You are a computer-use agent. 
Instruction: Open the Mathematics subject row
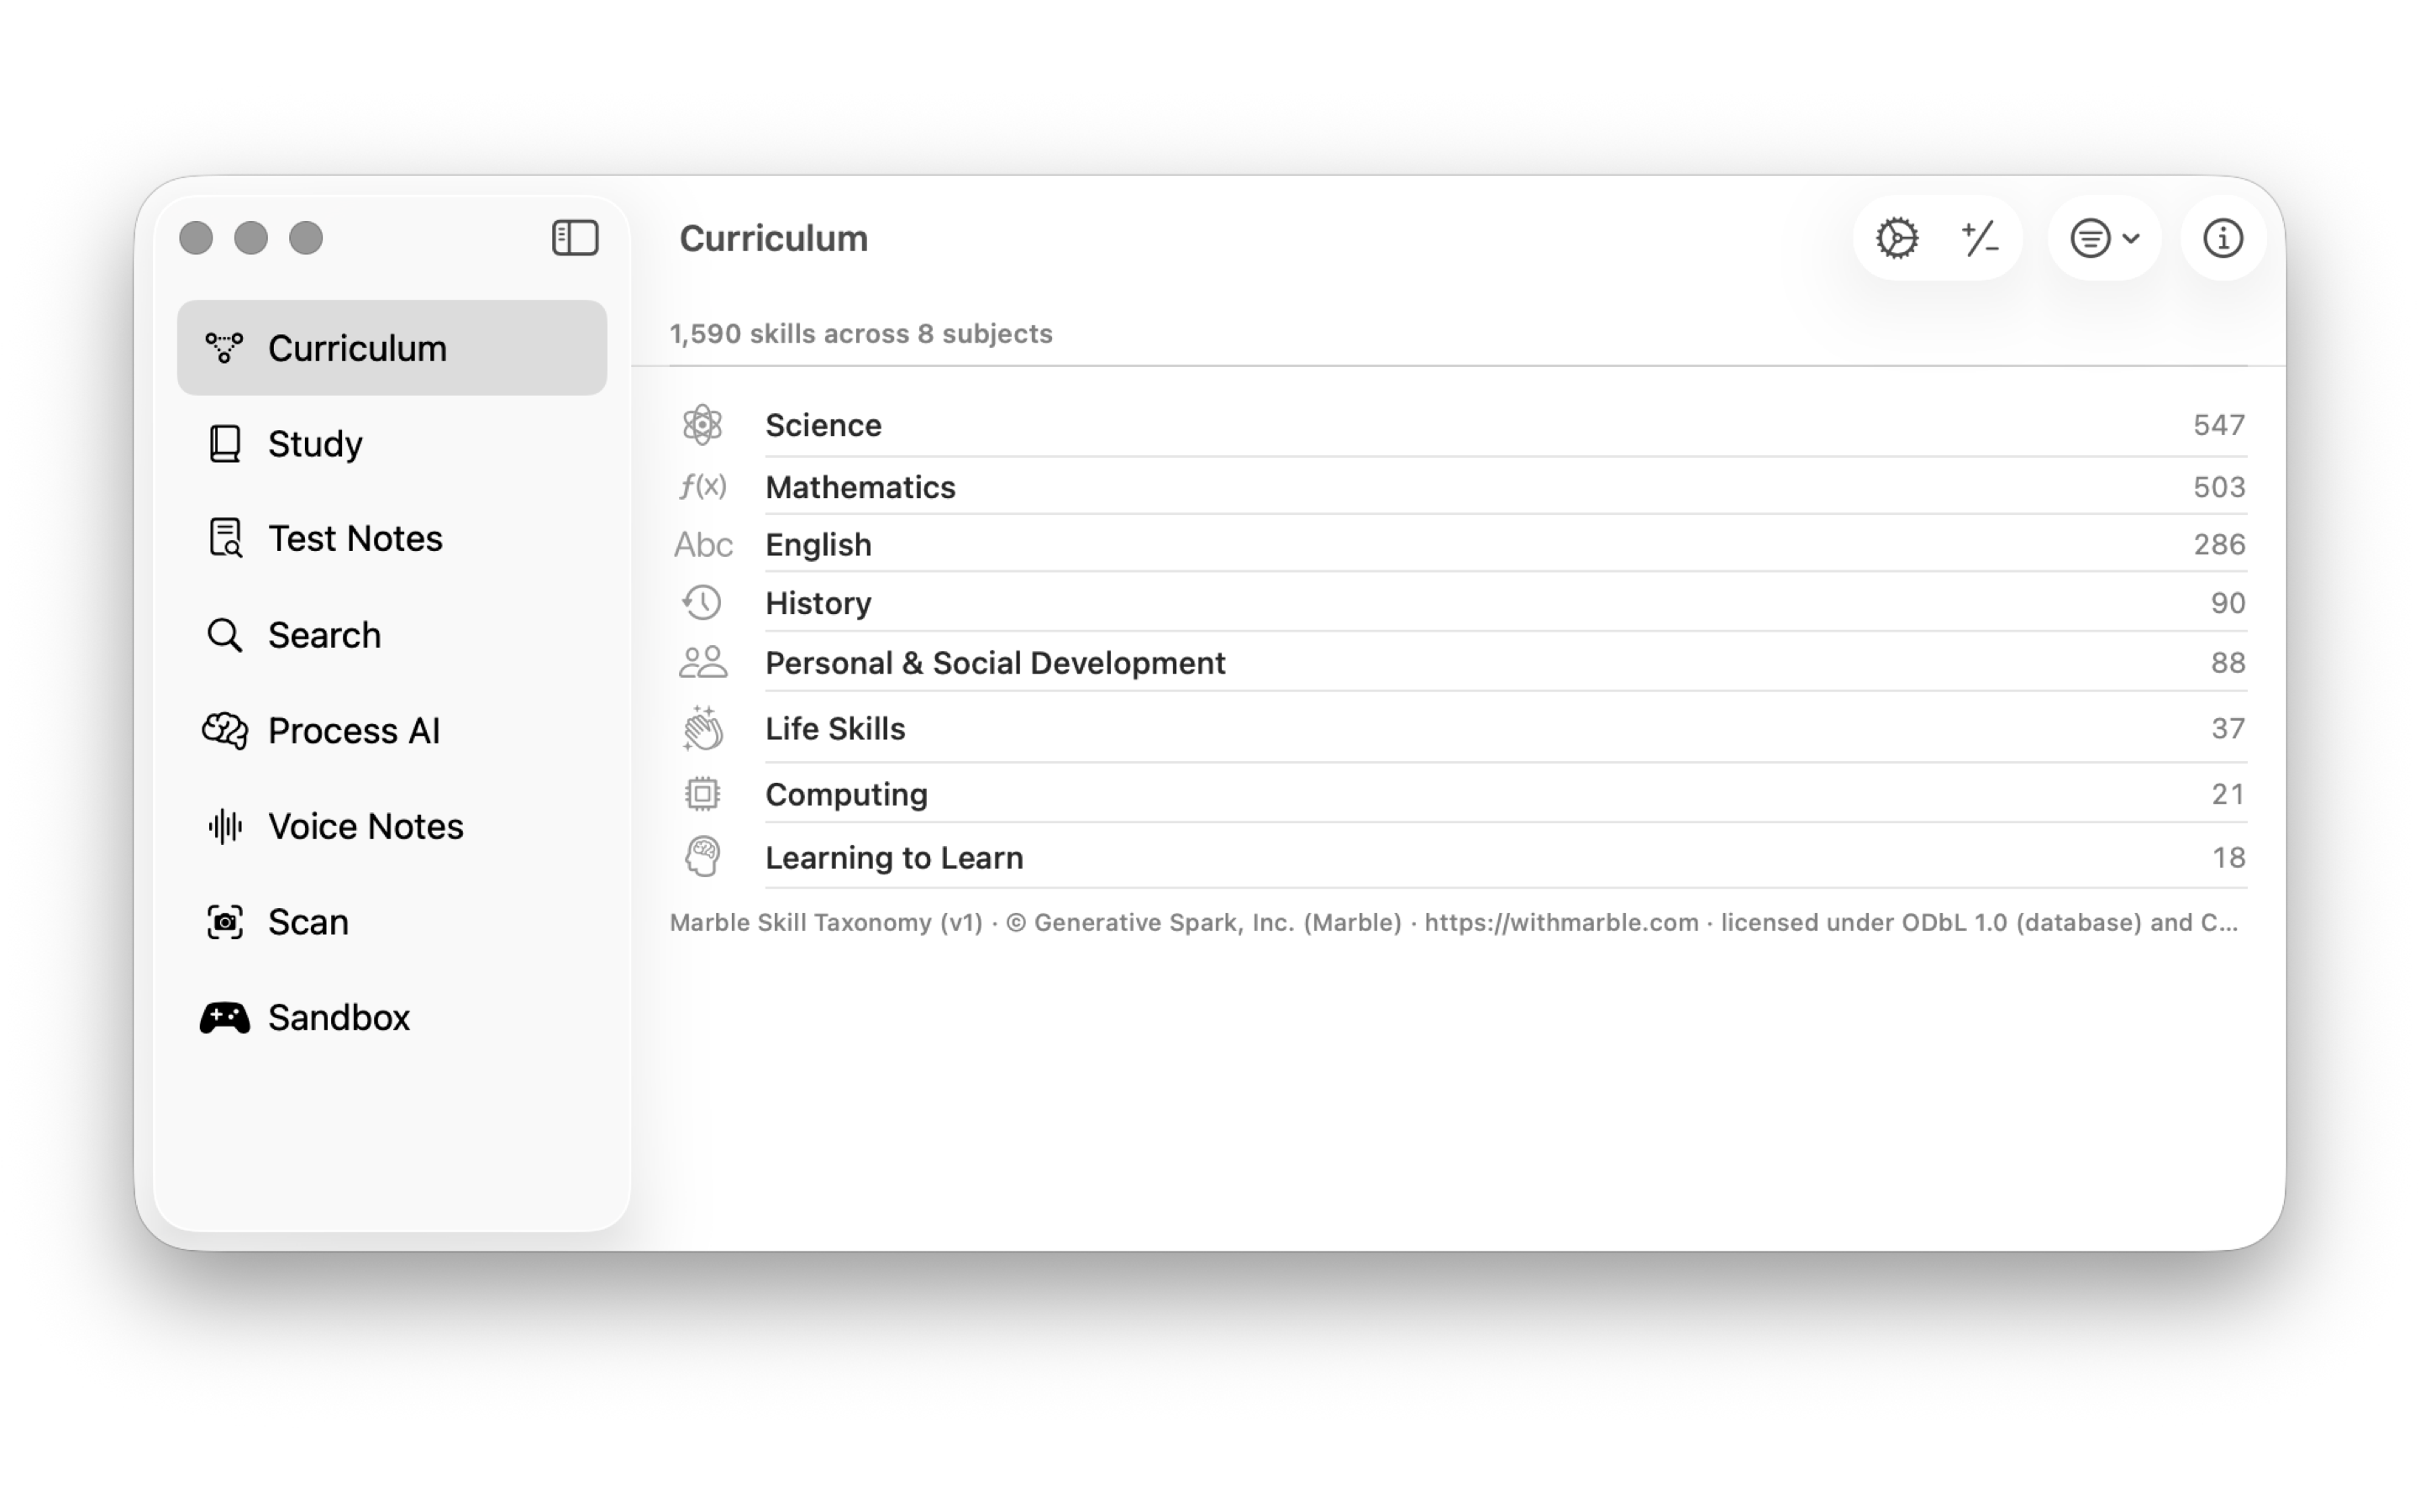pyautogui.click(x=1459, y=486)
